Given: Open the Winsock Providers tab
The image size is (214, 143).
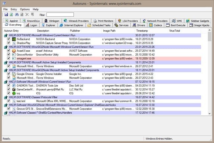Looking at the screenshot, I should [76, 21].
